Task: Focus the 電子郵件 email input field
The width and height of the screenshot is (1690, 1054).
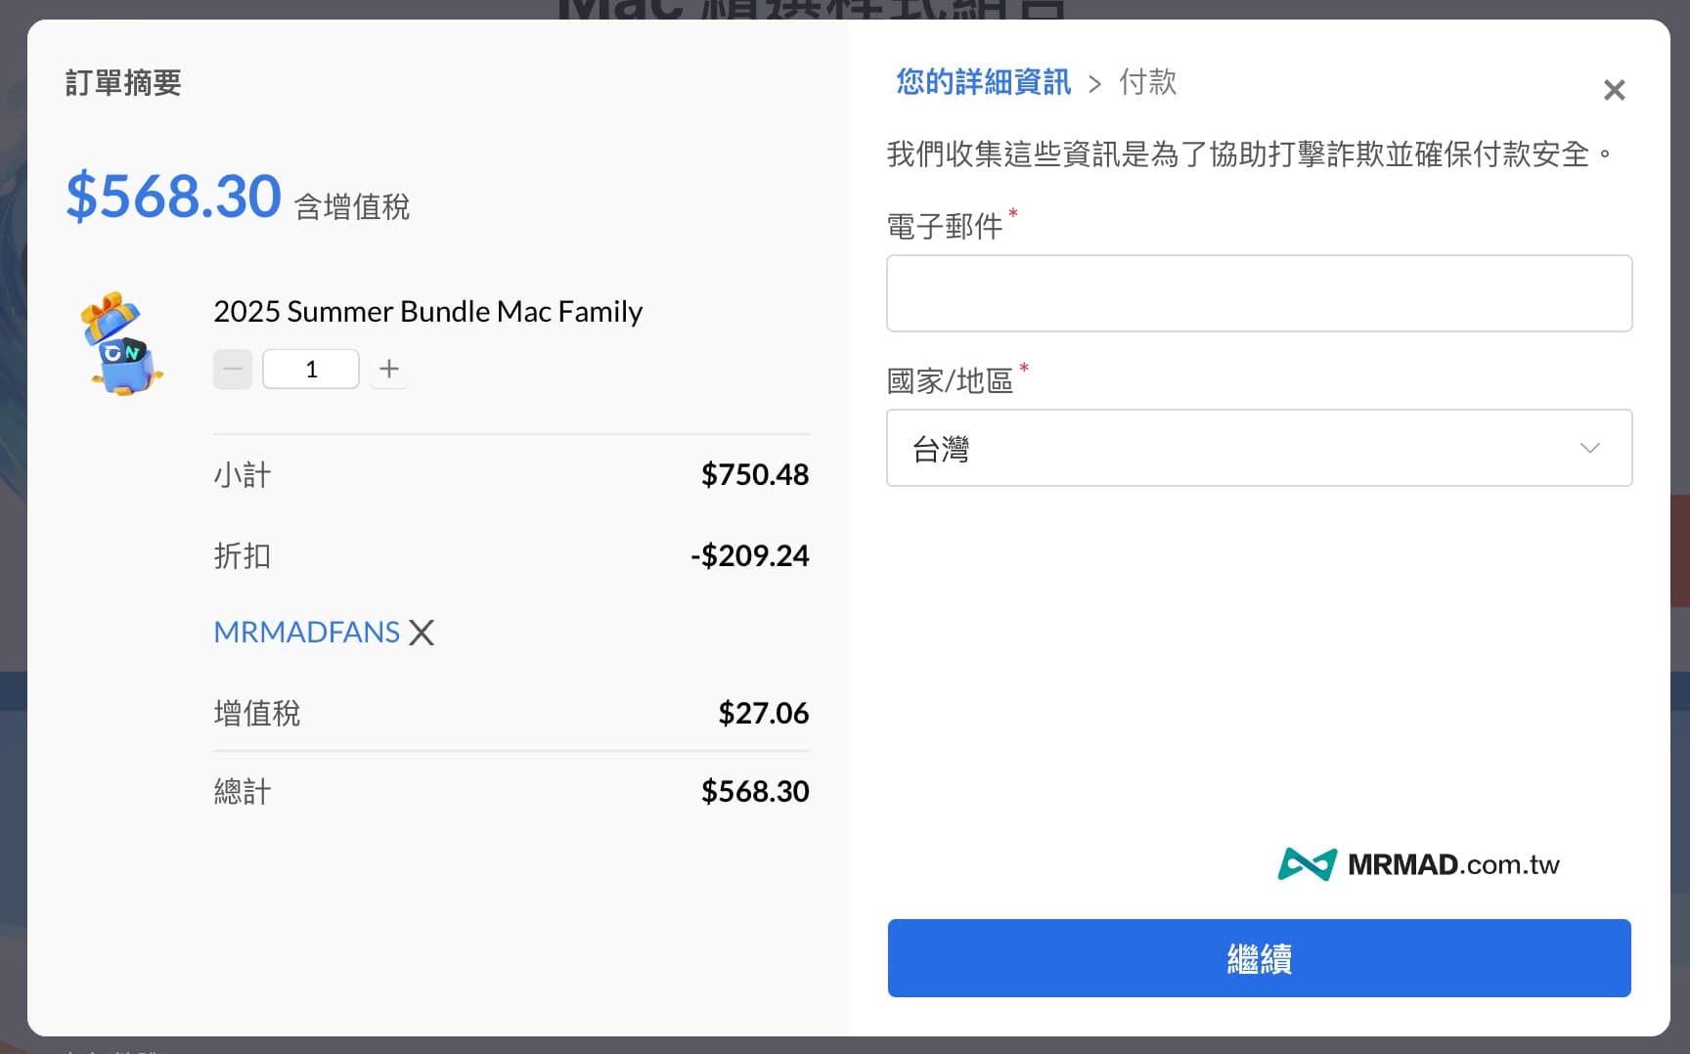Action: pos(1259,293)
